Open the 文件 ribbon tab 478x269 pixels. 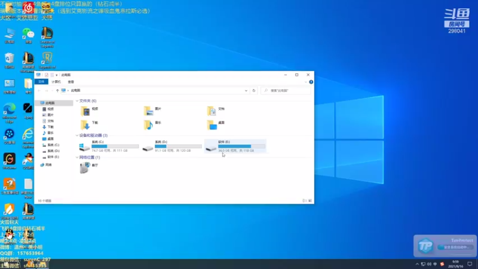pos(41,82)
